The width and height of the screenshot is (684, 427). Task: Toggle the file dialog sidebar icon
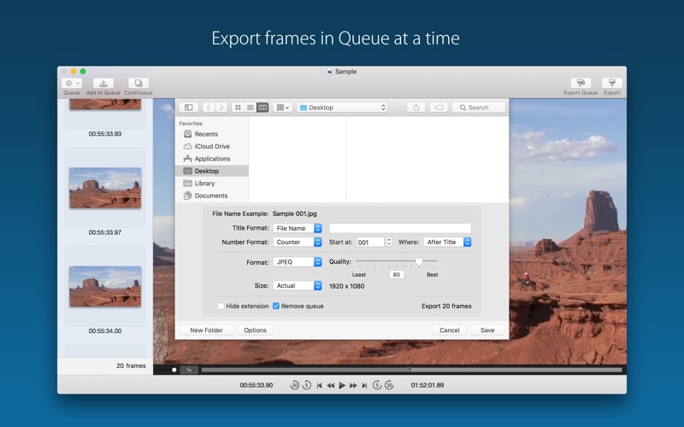[x=189, y=108]
